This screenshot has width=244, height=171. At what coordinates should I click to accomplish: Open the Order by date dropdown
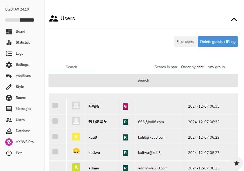192,67
